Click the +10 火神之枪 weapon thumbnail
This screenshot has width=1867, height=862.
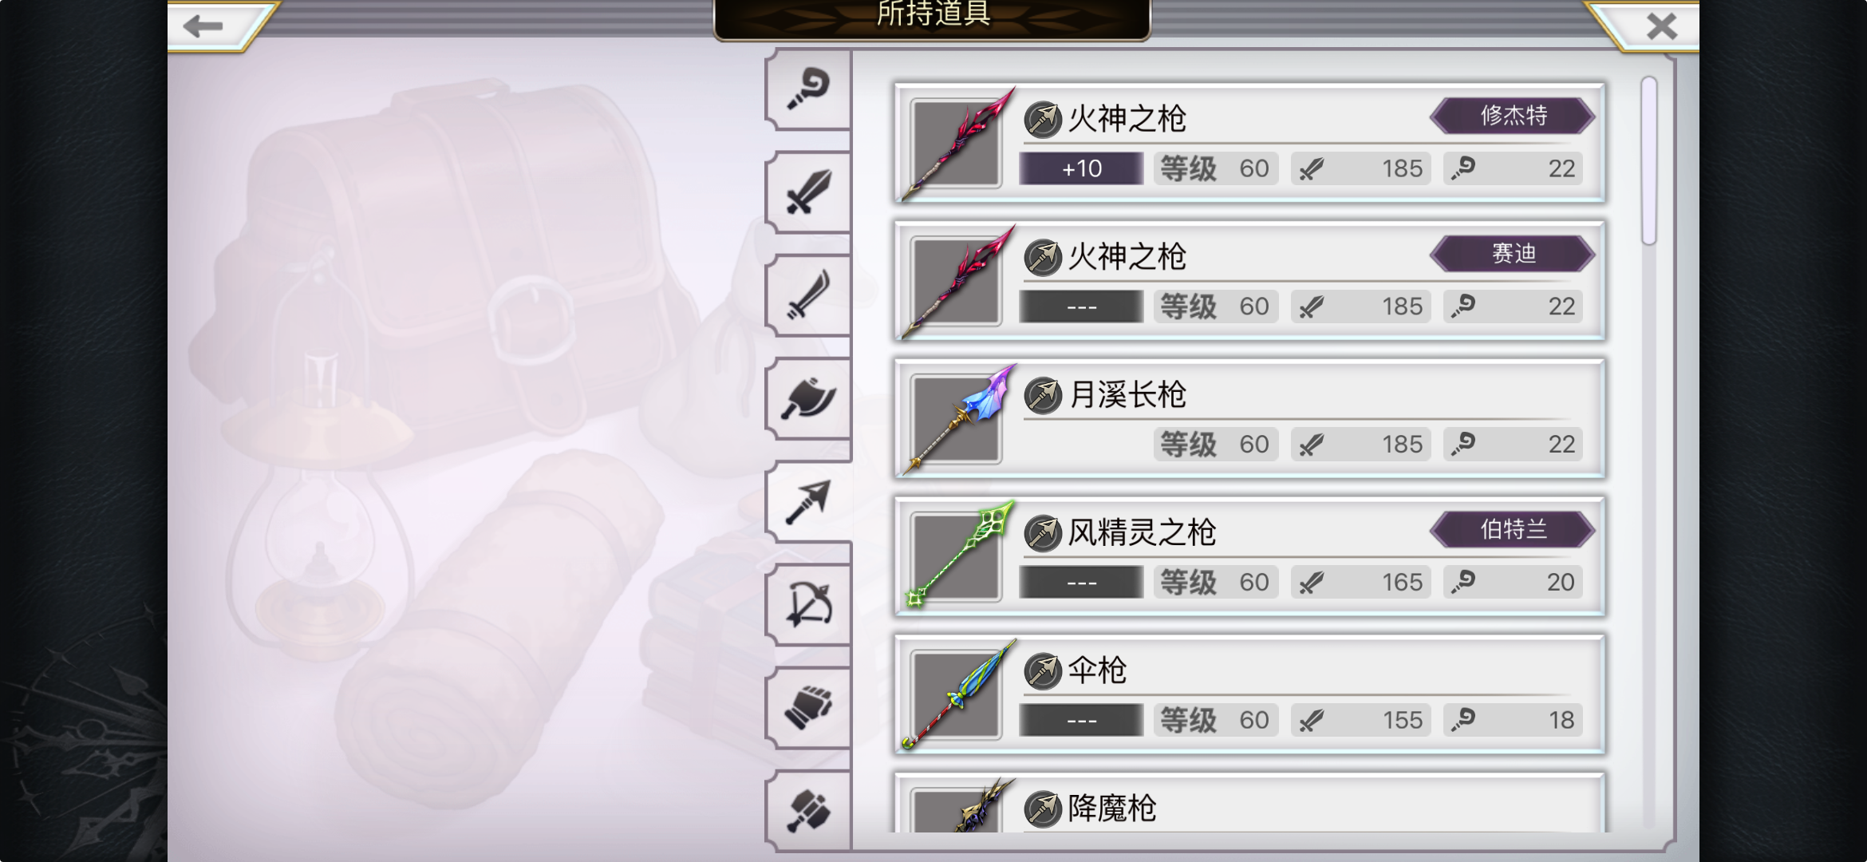(x=957, y=143)
